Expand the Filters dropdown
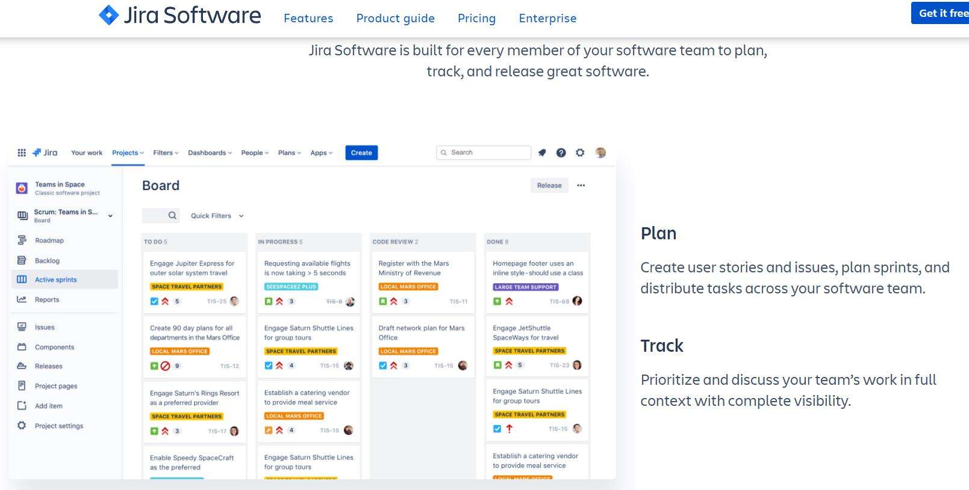 [166, 153]
